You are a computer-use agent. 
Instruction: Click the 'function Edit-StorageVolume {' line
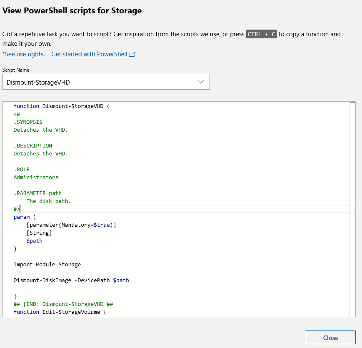point(60,312)
